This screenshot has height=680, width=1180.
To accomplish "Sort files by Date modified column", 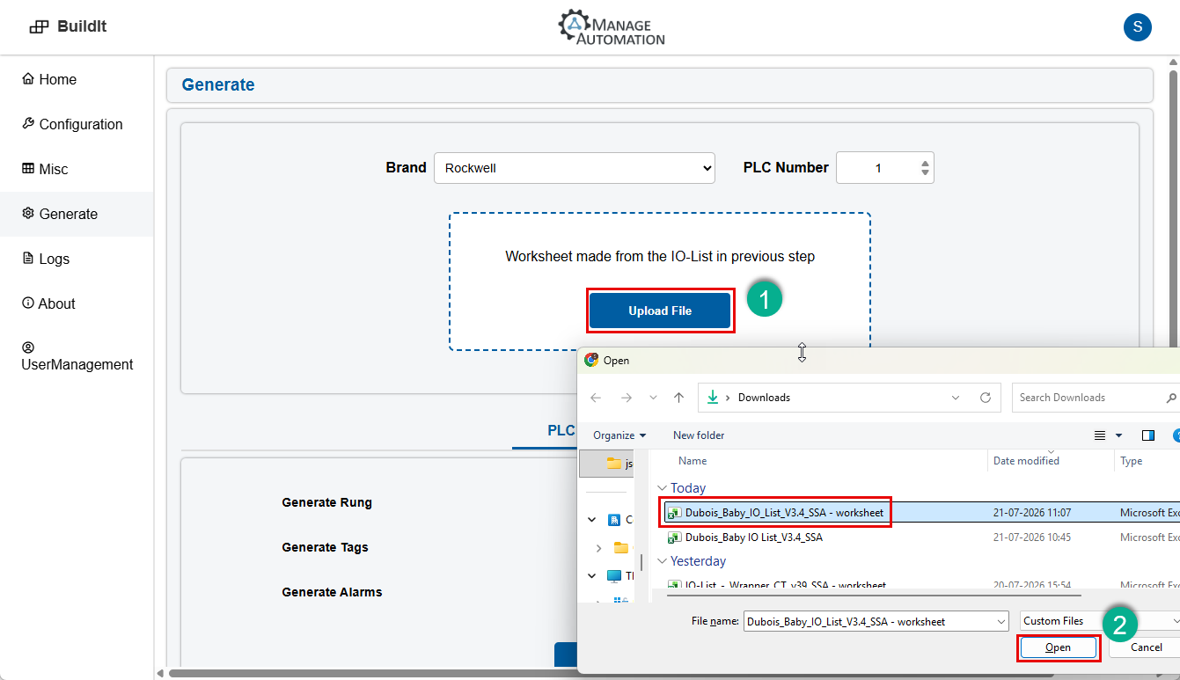I will (1026, 461).
